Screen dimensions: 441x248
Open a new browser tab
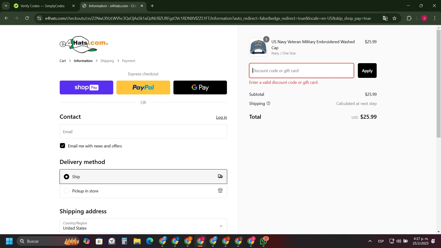tap(152, 6)
